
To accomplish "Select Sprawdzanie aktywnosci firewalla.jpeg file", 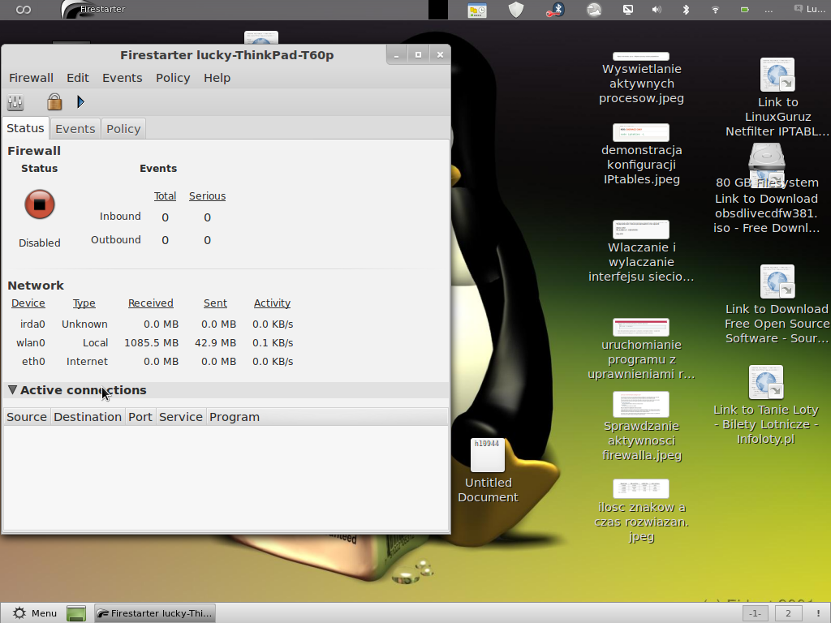I will coord(641,427).
